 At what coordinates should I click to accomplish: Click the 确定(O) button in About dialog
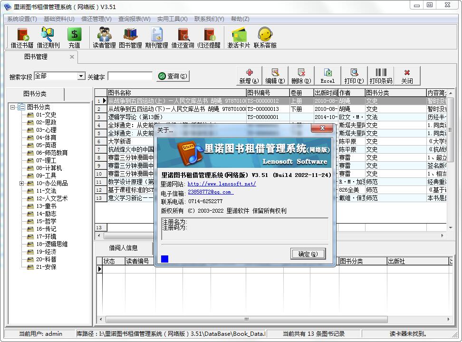[x=308, y=254]
